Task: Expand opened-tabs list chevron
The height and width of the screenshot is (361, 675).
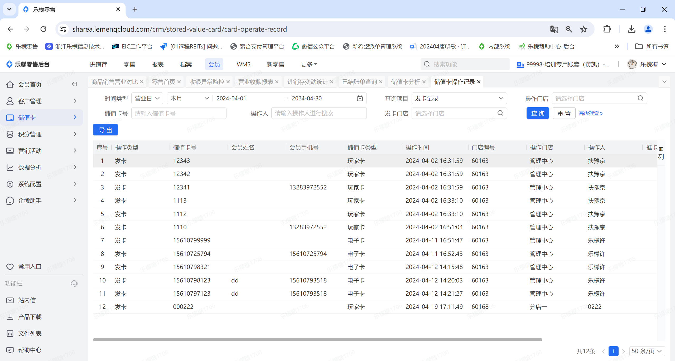Action: [x=664, y=82]
